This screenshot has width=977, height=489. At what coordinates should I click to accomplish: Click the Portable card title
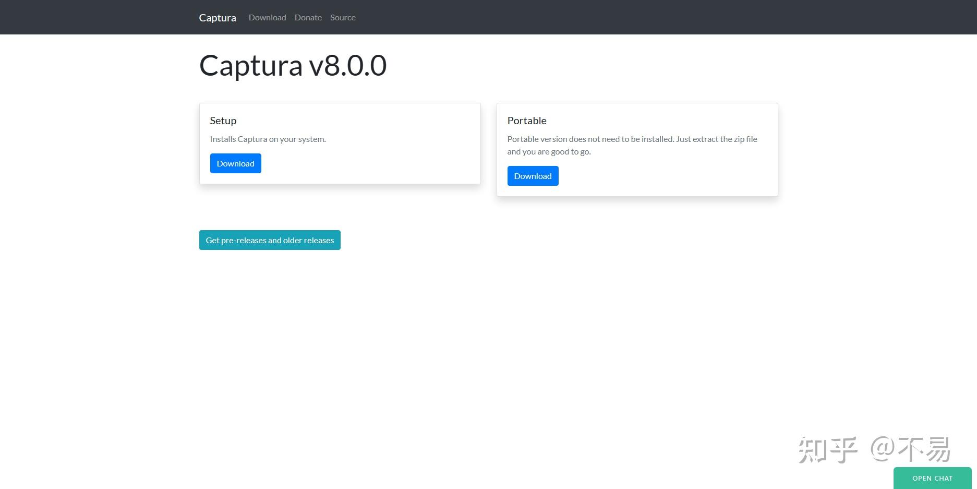tap(527, 121)
